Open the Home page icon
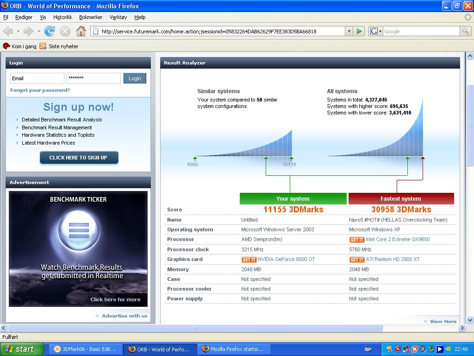Image resolution: width=474 pixels, height=356 pixels. pos(81,31)
